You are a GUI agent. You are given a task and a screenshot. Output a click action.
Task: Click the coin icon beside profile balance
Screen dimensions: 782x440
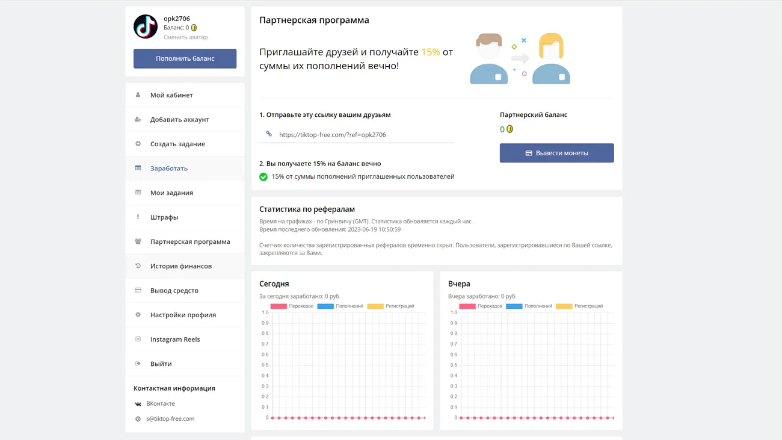[x=194, y=28]
